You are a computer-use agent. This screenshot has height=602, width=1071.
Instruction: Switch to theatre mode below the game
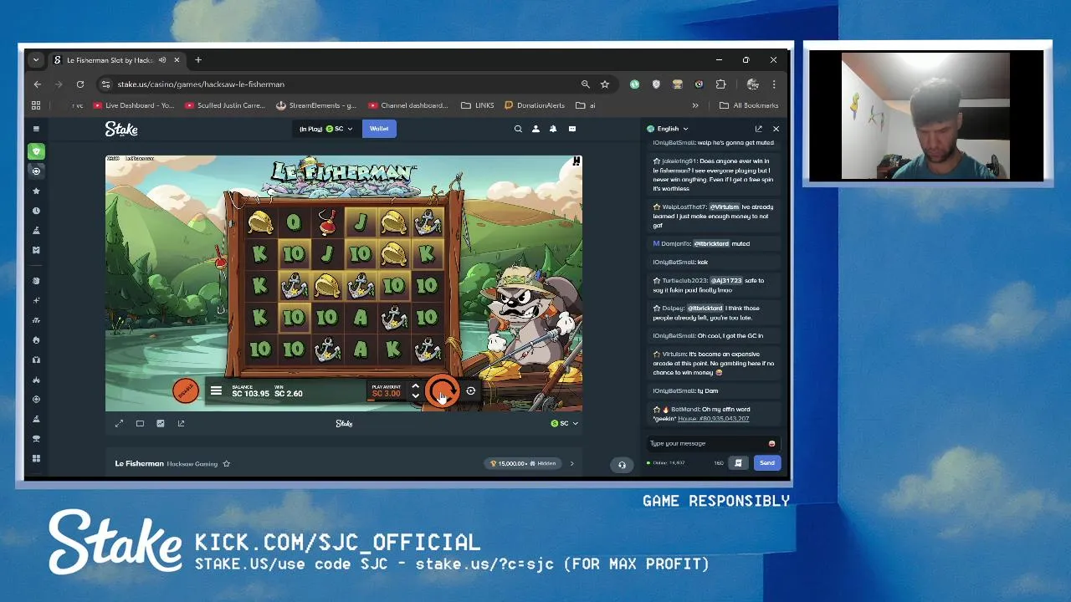coord(140,423)
